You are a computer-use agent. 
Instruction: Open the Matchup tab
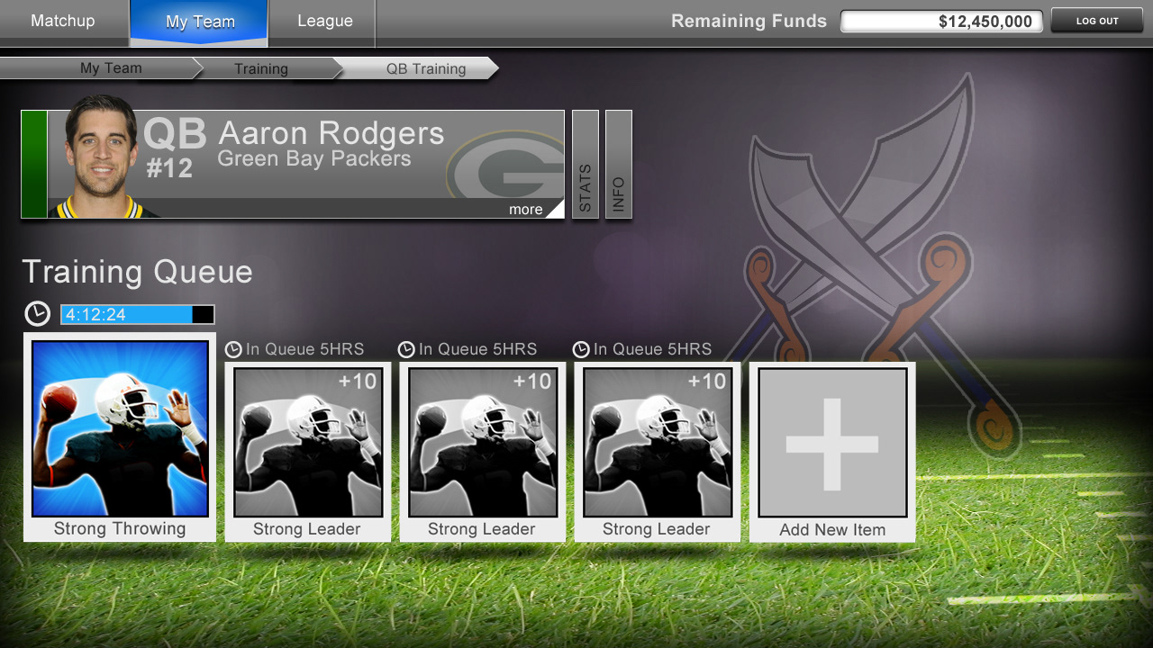[63, 21]
